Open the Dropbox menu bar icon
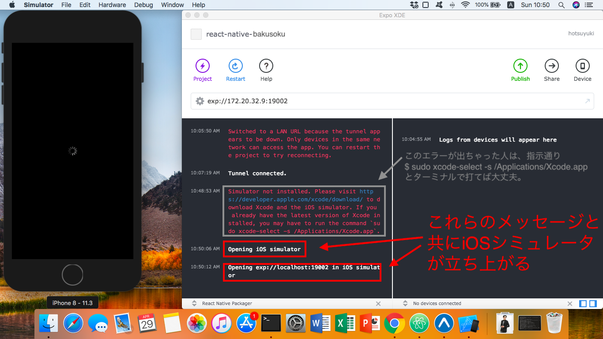 (414, 5)
